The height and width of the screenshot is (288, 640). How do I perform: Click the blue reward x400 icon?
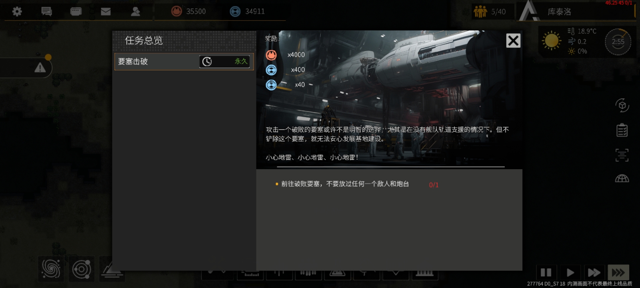point(271,70)
